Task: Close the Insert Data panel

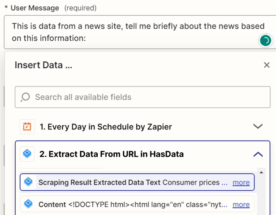Action: [266, 65]
